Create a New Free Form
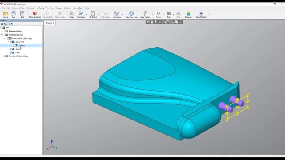The image size is (285, 160). [x=131, y=13]
